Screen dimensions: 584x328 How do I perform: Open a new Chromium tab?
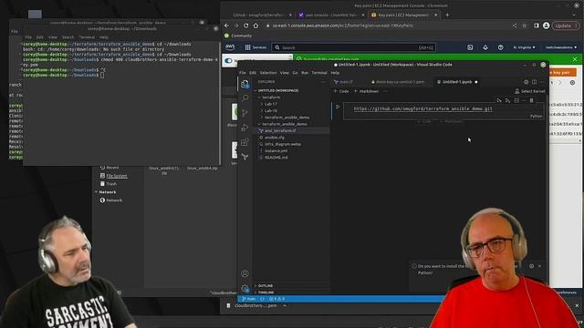[x=447, y=15]
